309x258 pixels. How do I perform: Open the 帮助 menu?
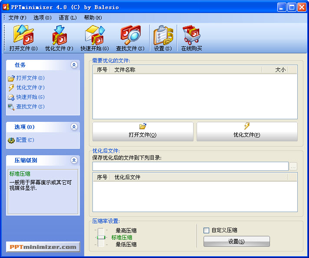(x=92, y=18)
